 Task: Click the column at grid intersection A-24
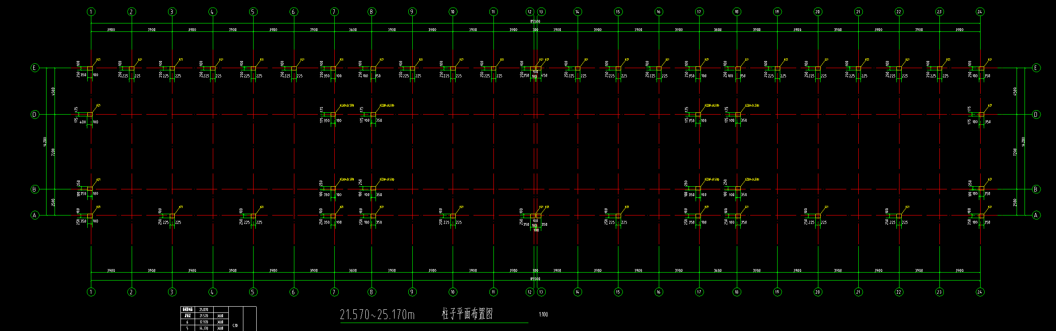(x=981, y=216)
